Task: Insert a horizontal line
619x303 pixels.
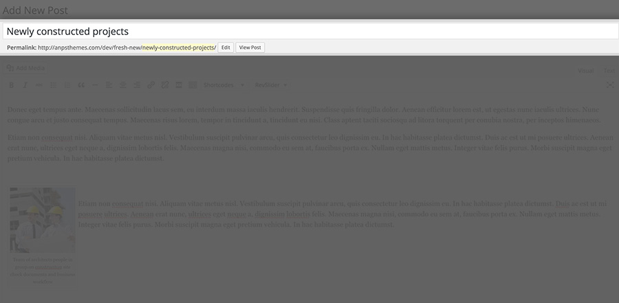Action: coord(95,85)
